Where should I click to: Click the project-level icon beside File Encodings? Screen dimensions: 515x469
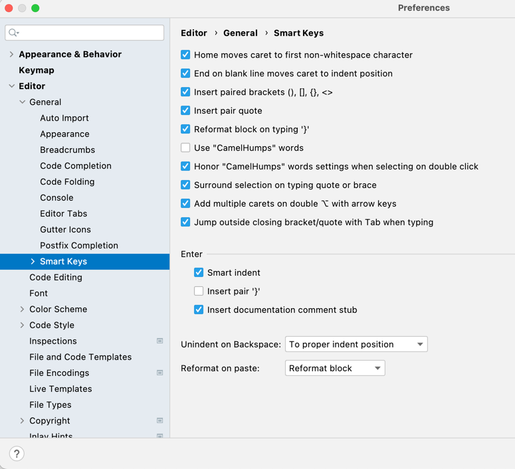click(x=160, y=373)
